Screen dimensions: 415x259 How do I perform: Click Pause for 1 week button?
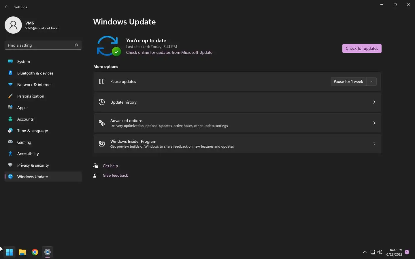(x=348, y=81)
